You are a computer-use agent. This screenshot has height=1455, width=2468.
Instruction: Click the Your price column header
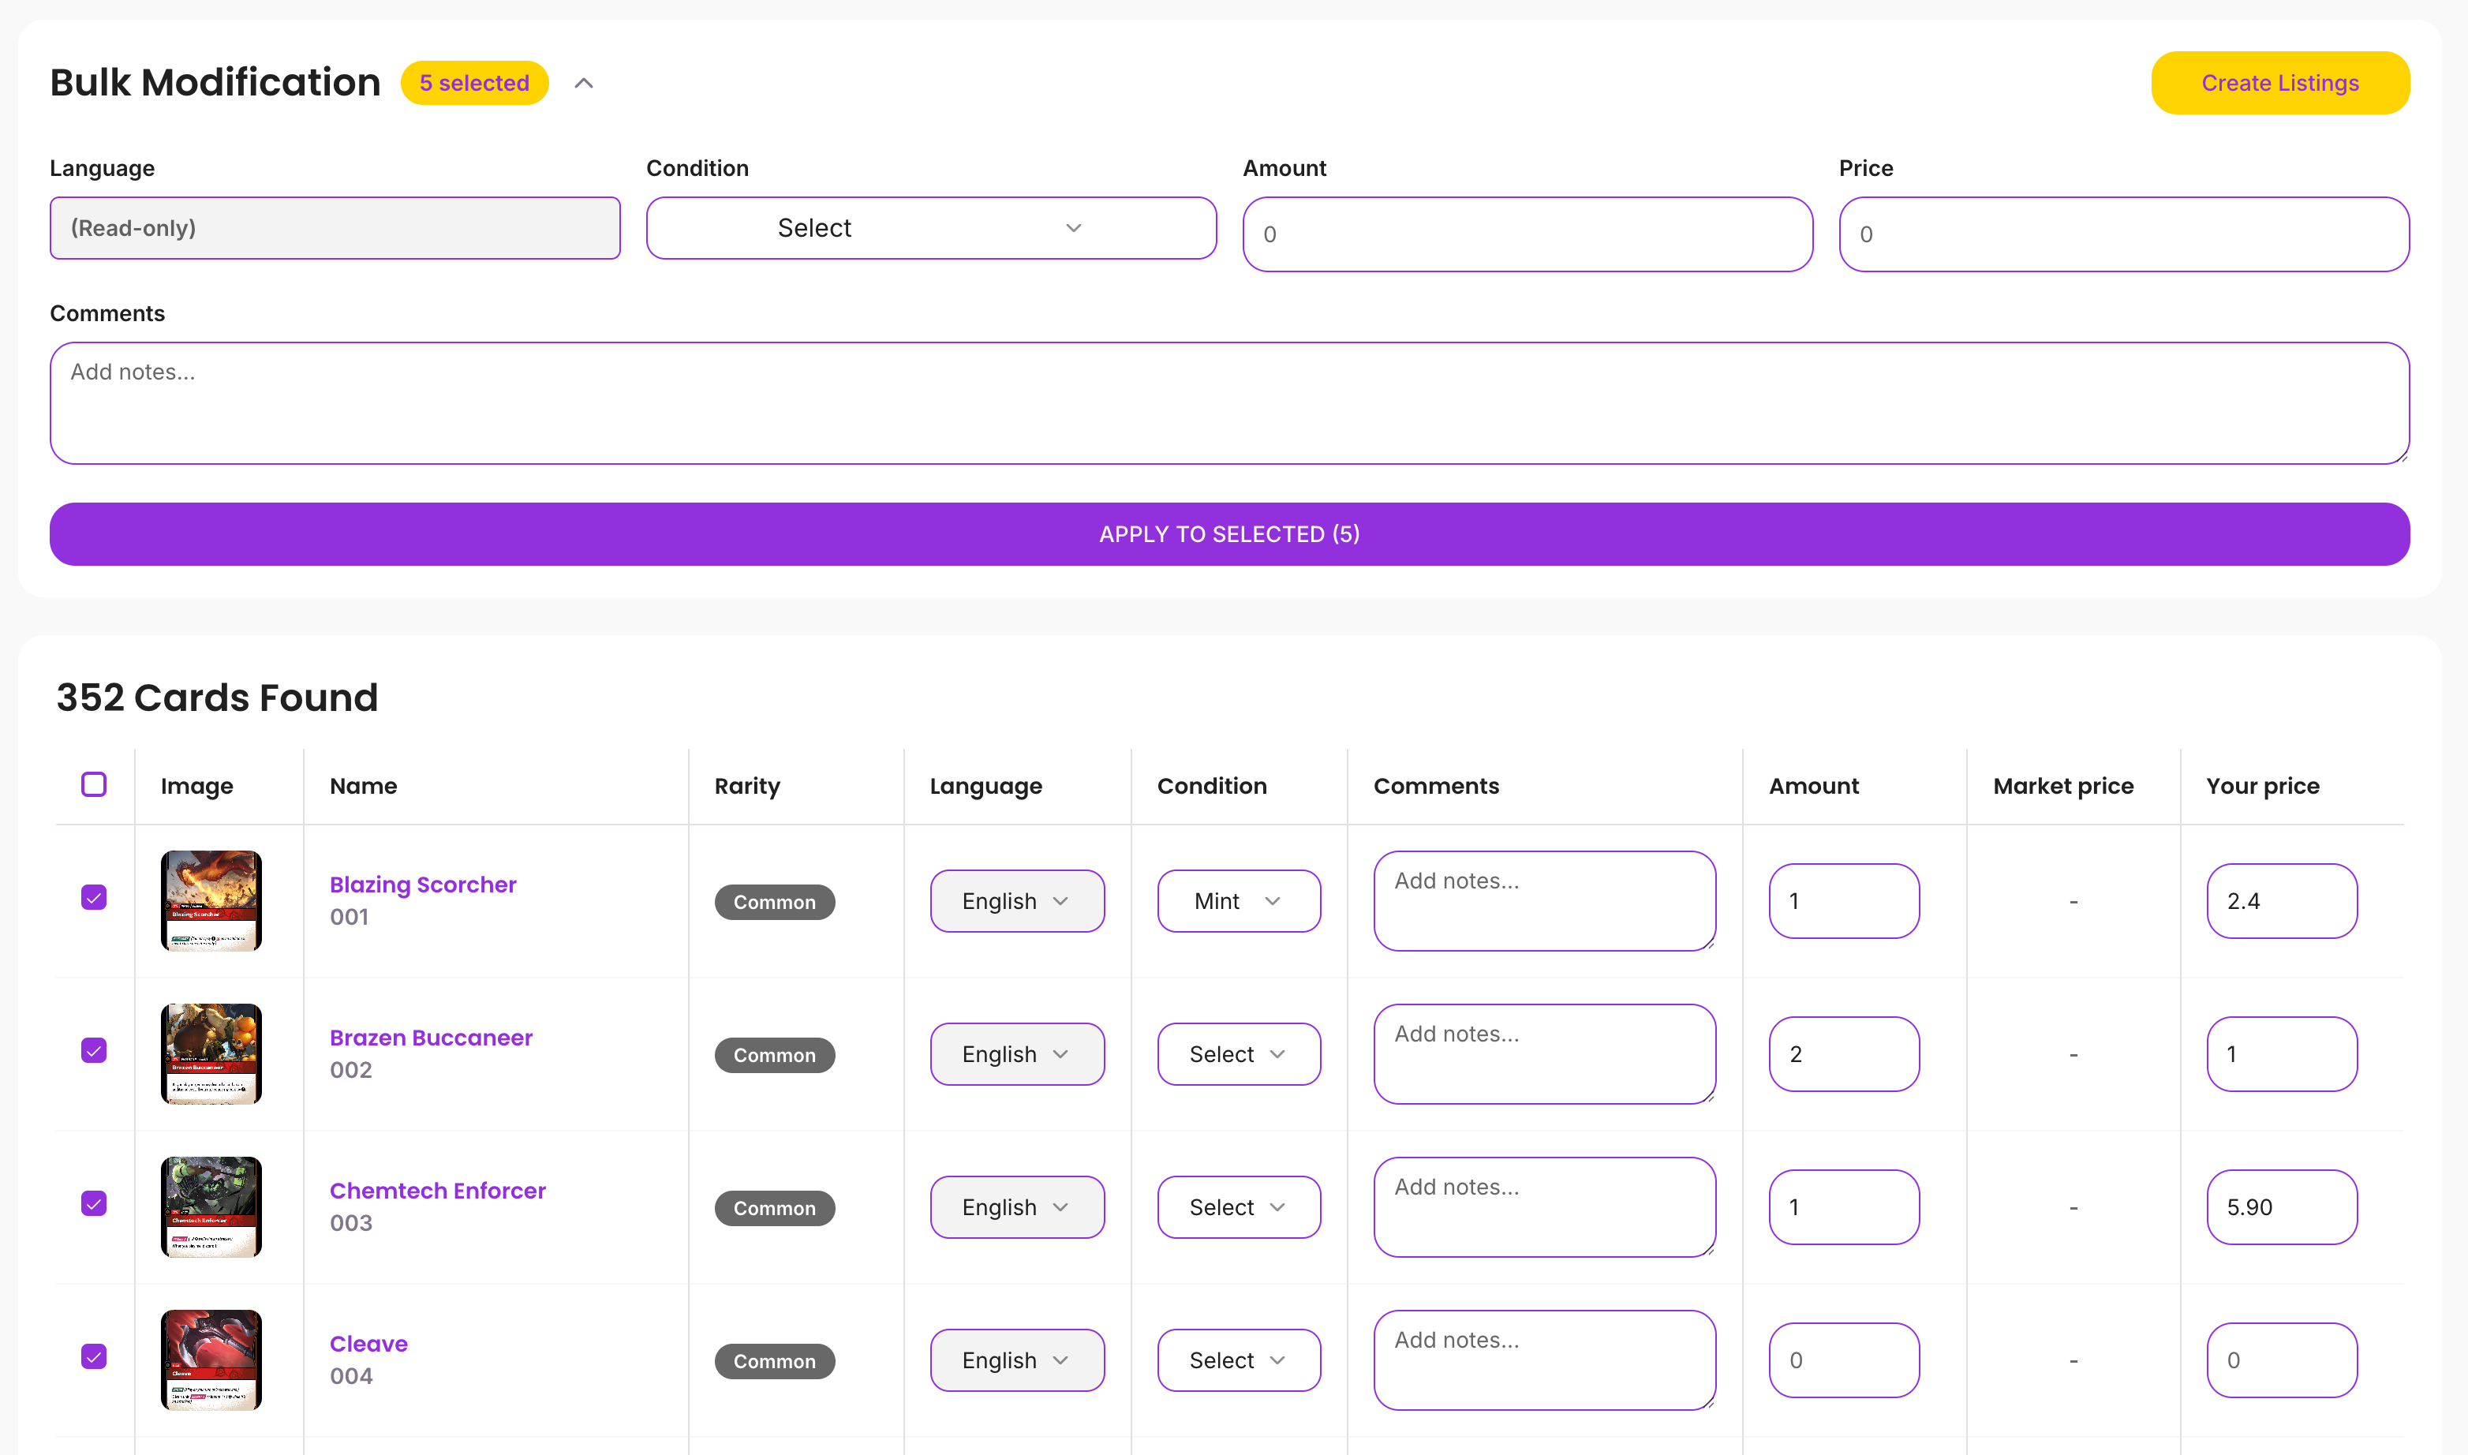(x=2262, y=787)
